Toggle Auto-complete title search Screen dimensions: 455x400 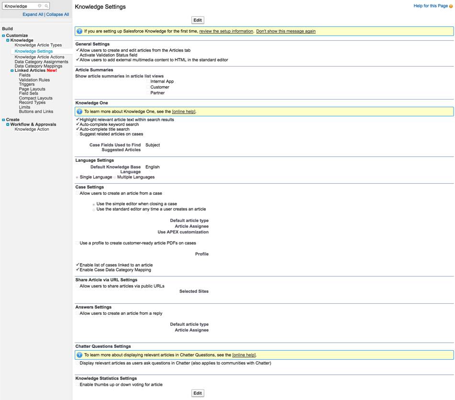coord(78,129)
